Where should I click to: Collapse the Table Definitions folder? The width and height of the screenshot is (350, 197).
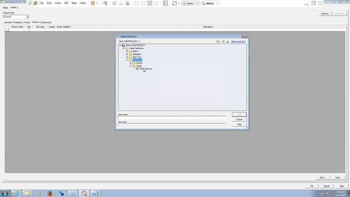tap(124, 48)
